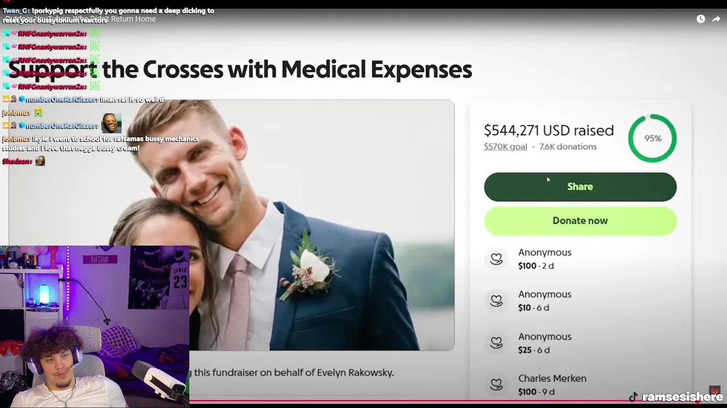Click the Watch later clock icon
This screenshot has height=408, width=727.
point(701,19)
